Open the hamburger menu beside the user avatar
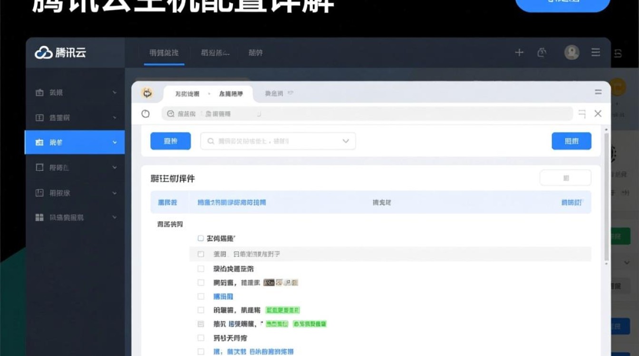This screenshot has height=356, width=639. point(596,53)
